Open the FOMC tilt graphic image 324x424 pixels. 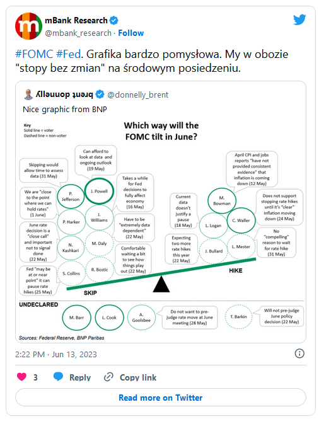tap(161, 230)
